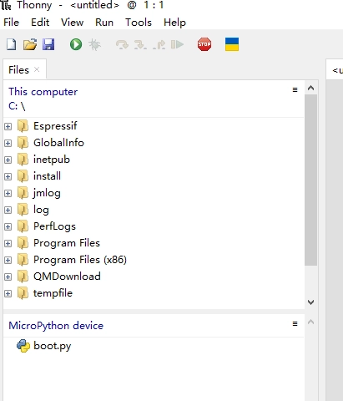Image resolution: width=343 pixels, height=401 pixels.
Task: Click the New file toolbar icon
Action: [12, 44]
